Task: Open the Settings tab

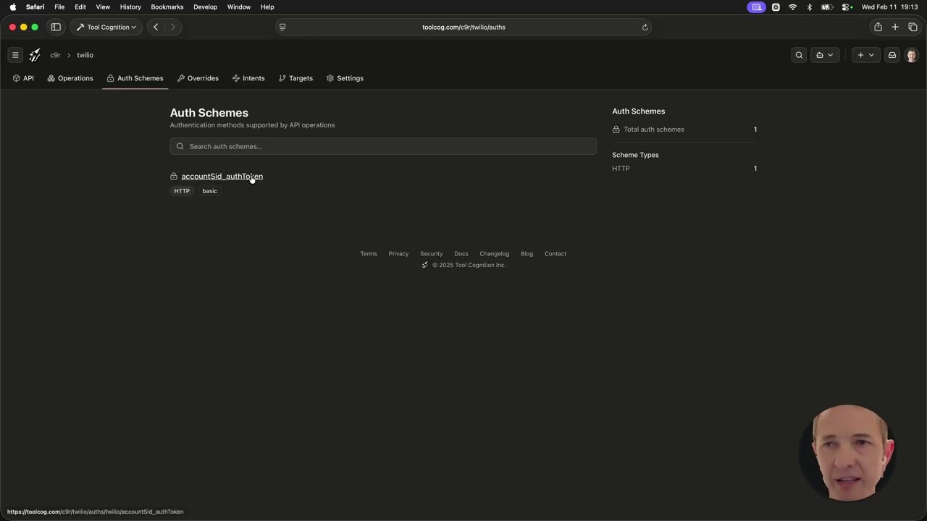Action: click(345, 78)
